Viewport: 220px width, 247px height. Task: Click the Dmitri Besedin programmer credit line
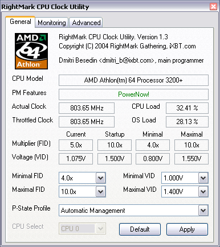pyautogui.click(x=131, y=60)
